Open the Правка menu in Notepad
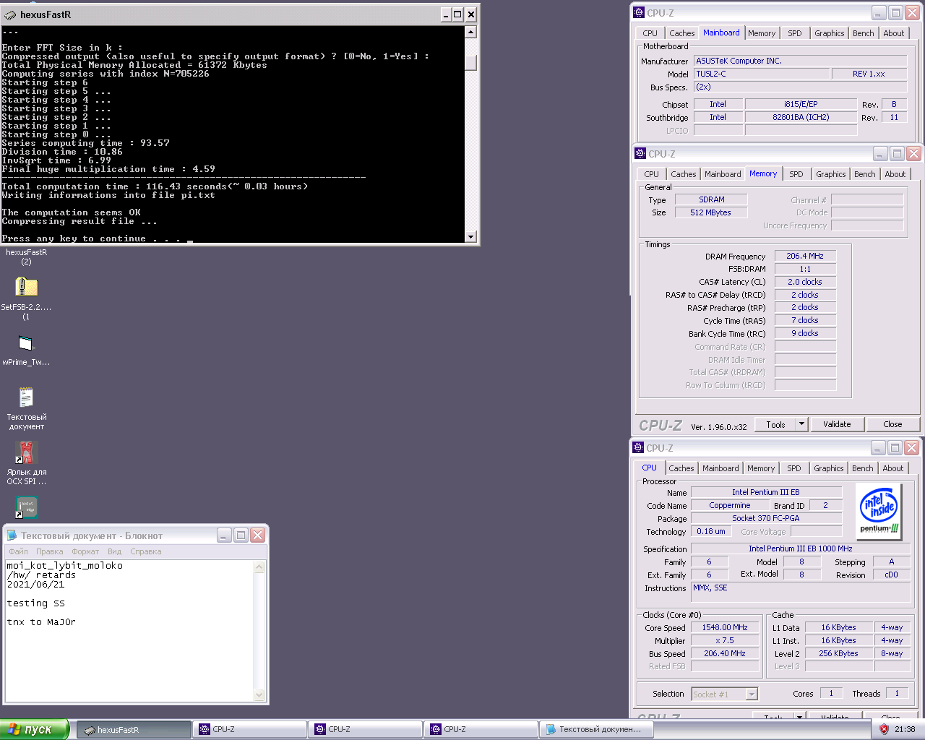Screen dimensions: 925x740 pos(50,551)
